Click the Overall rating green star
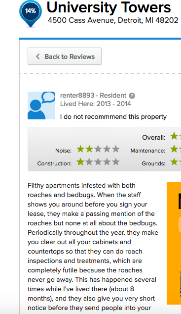181x314 pixels. pyautogui.click(x=174, y=136)
